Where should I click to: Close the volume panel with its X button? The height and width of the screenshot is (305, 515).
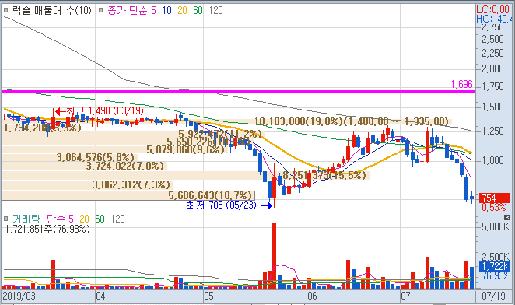click(507, 218)
